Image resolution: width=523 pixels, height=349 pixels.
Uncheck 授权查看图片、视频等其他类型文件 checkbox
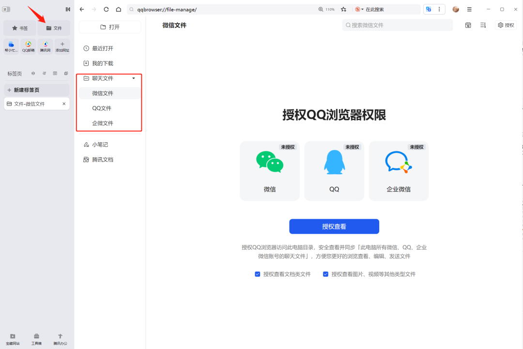coord(325,274)
